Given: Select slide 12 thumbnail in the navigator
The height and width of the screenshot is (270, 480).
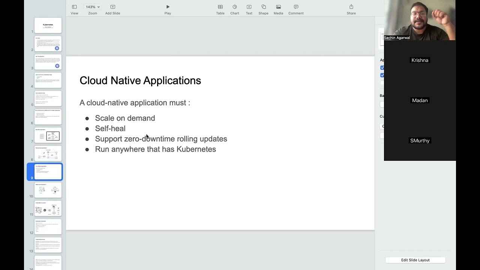Looking at the screenshot, I should [x=48, y=227].
